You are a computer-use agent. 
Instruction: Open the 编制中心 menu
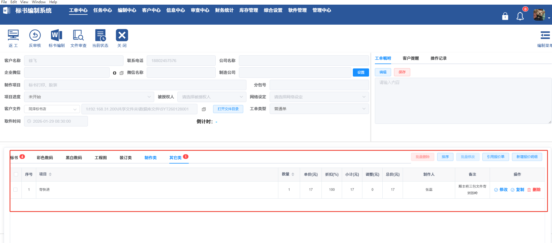pos(127,10)
